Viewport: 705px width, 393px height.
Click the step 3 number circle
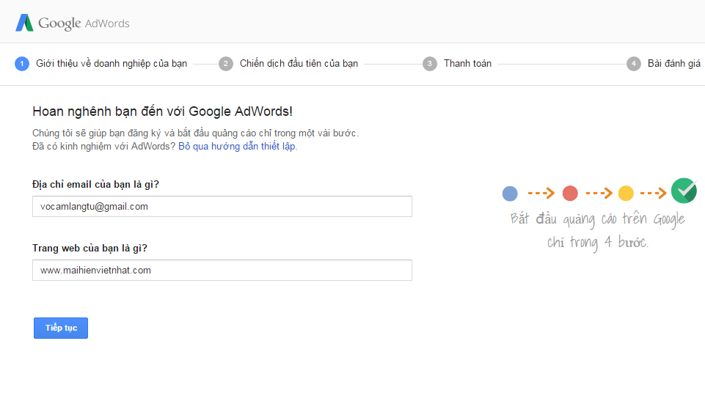click(x=430, y=63)
